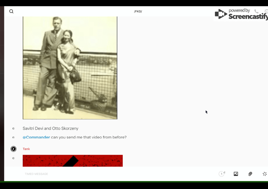Click the Screencastify logo watermark
268x189 pixels.
pos(241,14)
